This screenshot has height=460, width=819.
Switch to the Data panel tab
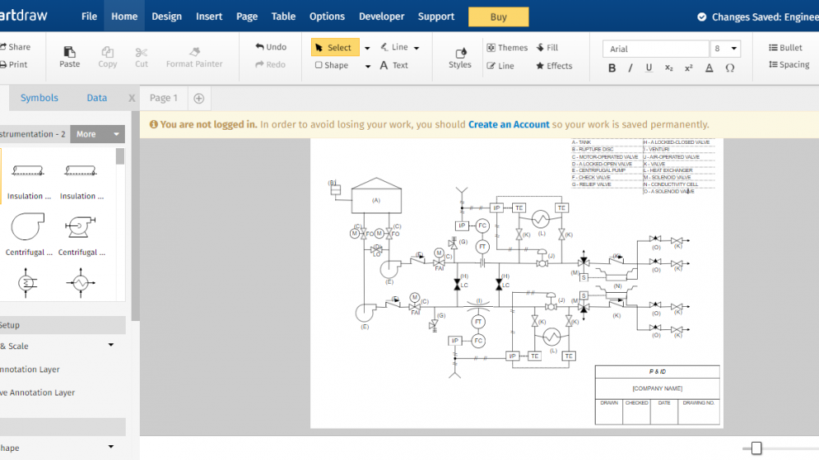pyautogui.click(x=97, y=98)
